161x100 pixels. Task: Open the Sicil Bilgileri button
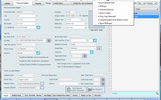pos(96,89)
